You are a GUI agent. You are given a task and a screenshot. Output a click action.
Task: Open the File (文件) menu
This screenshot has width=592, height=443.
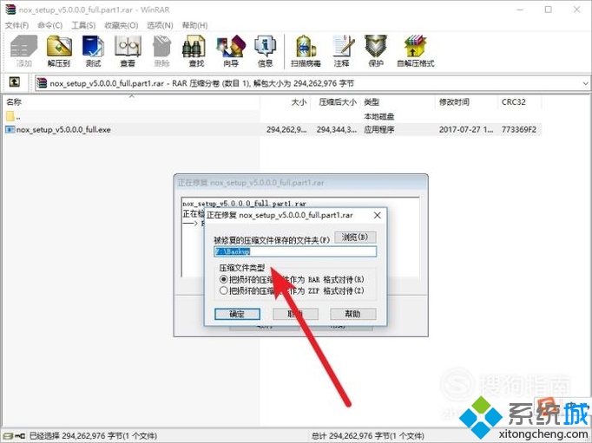16,25
